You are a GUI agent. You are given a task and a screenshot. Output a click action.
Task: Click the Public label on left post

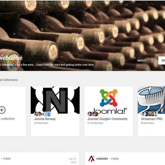coord(7,159)
